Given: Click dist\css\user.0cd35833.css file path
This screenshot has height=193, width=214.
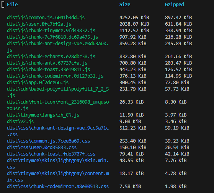Looking at the screenshot, I should (42, 148).
